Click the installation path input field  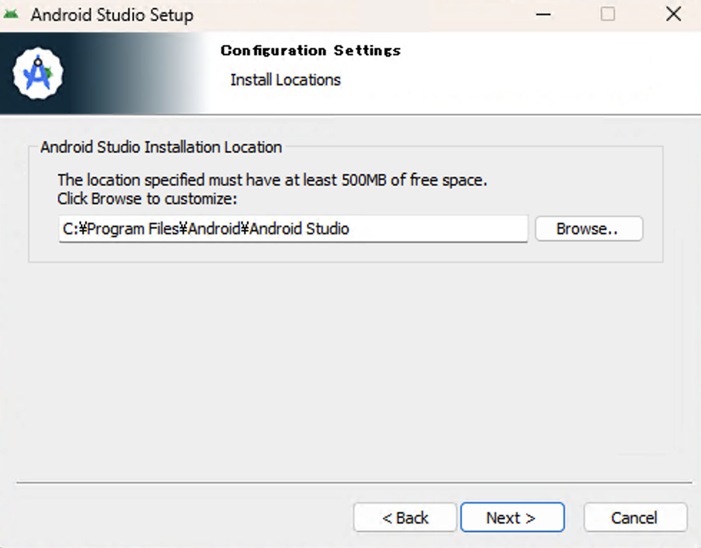click(x=294, y=229)
